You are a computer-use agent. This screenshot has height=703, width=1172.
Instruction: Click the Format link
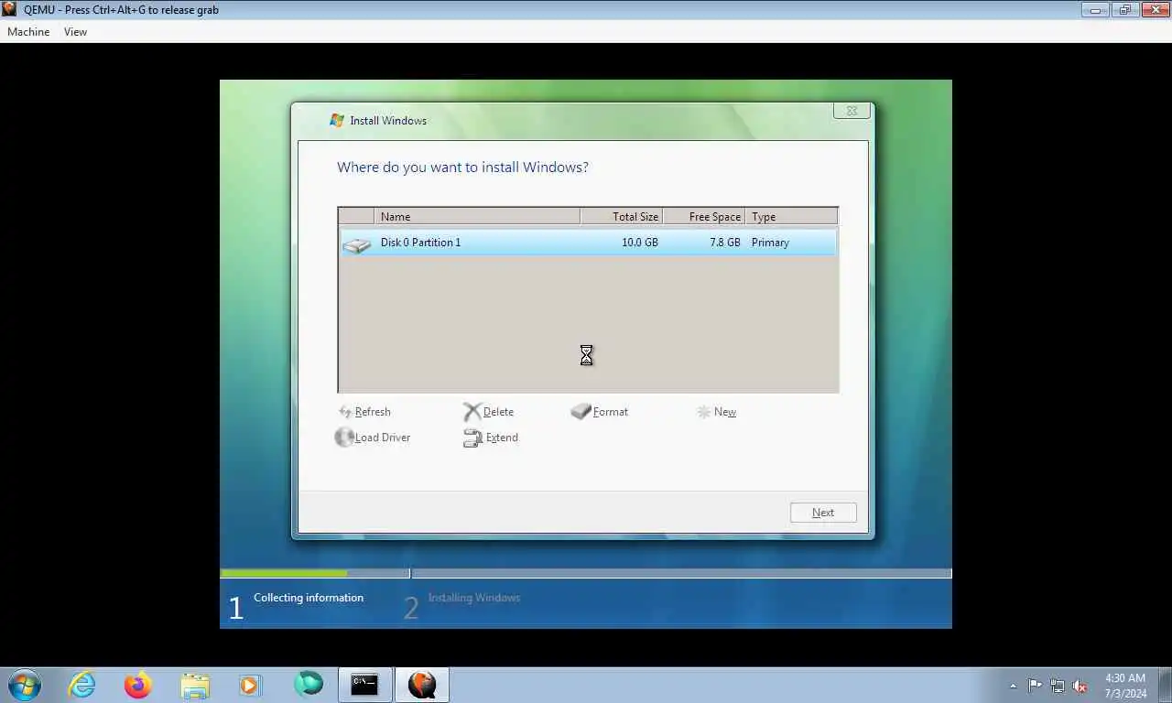[611, 412]
